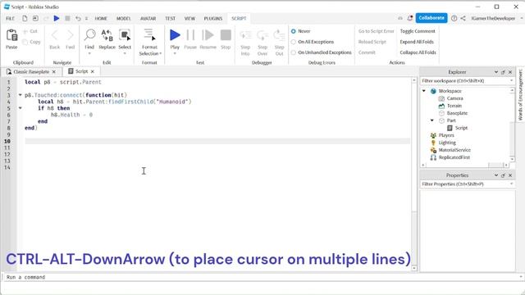Click the Pause test button
This screenshot has width=525, height=295.
190,34
